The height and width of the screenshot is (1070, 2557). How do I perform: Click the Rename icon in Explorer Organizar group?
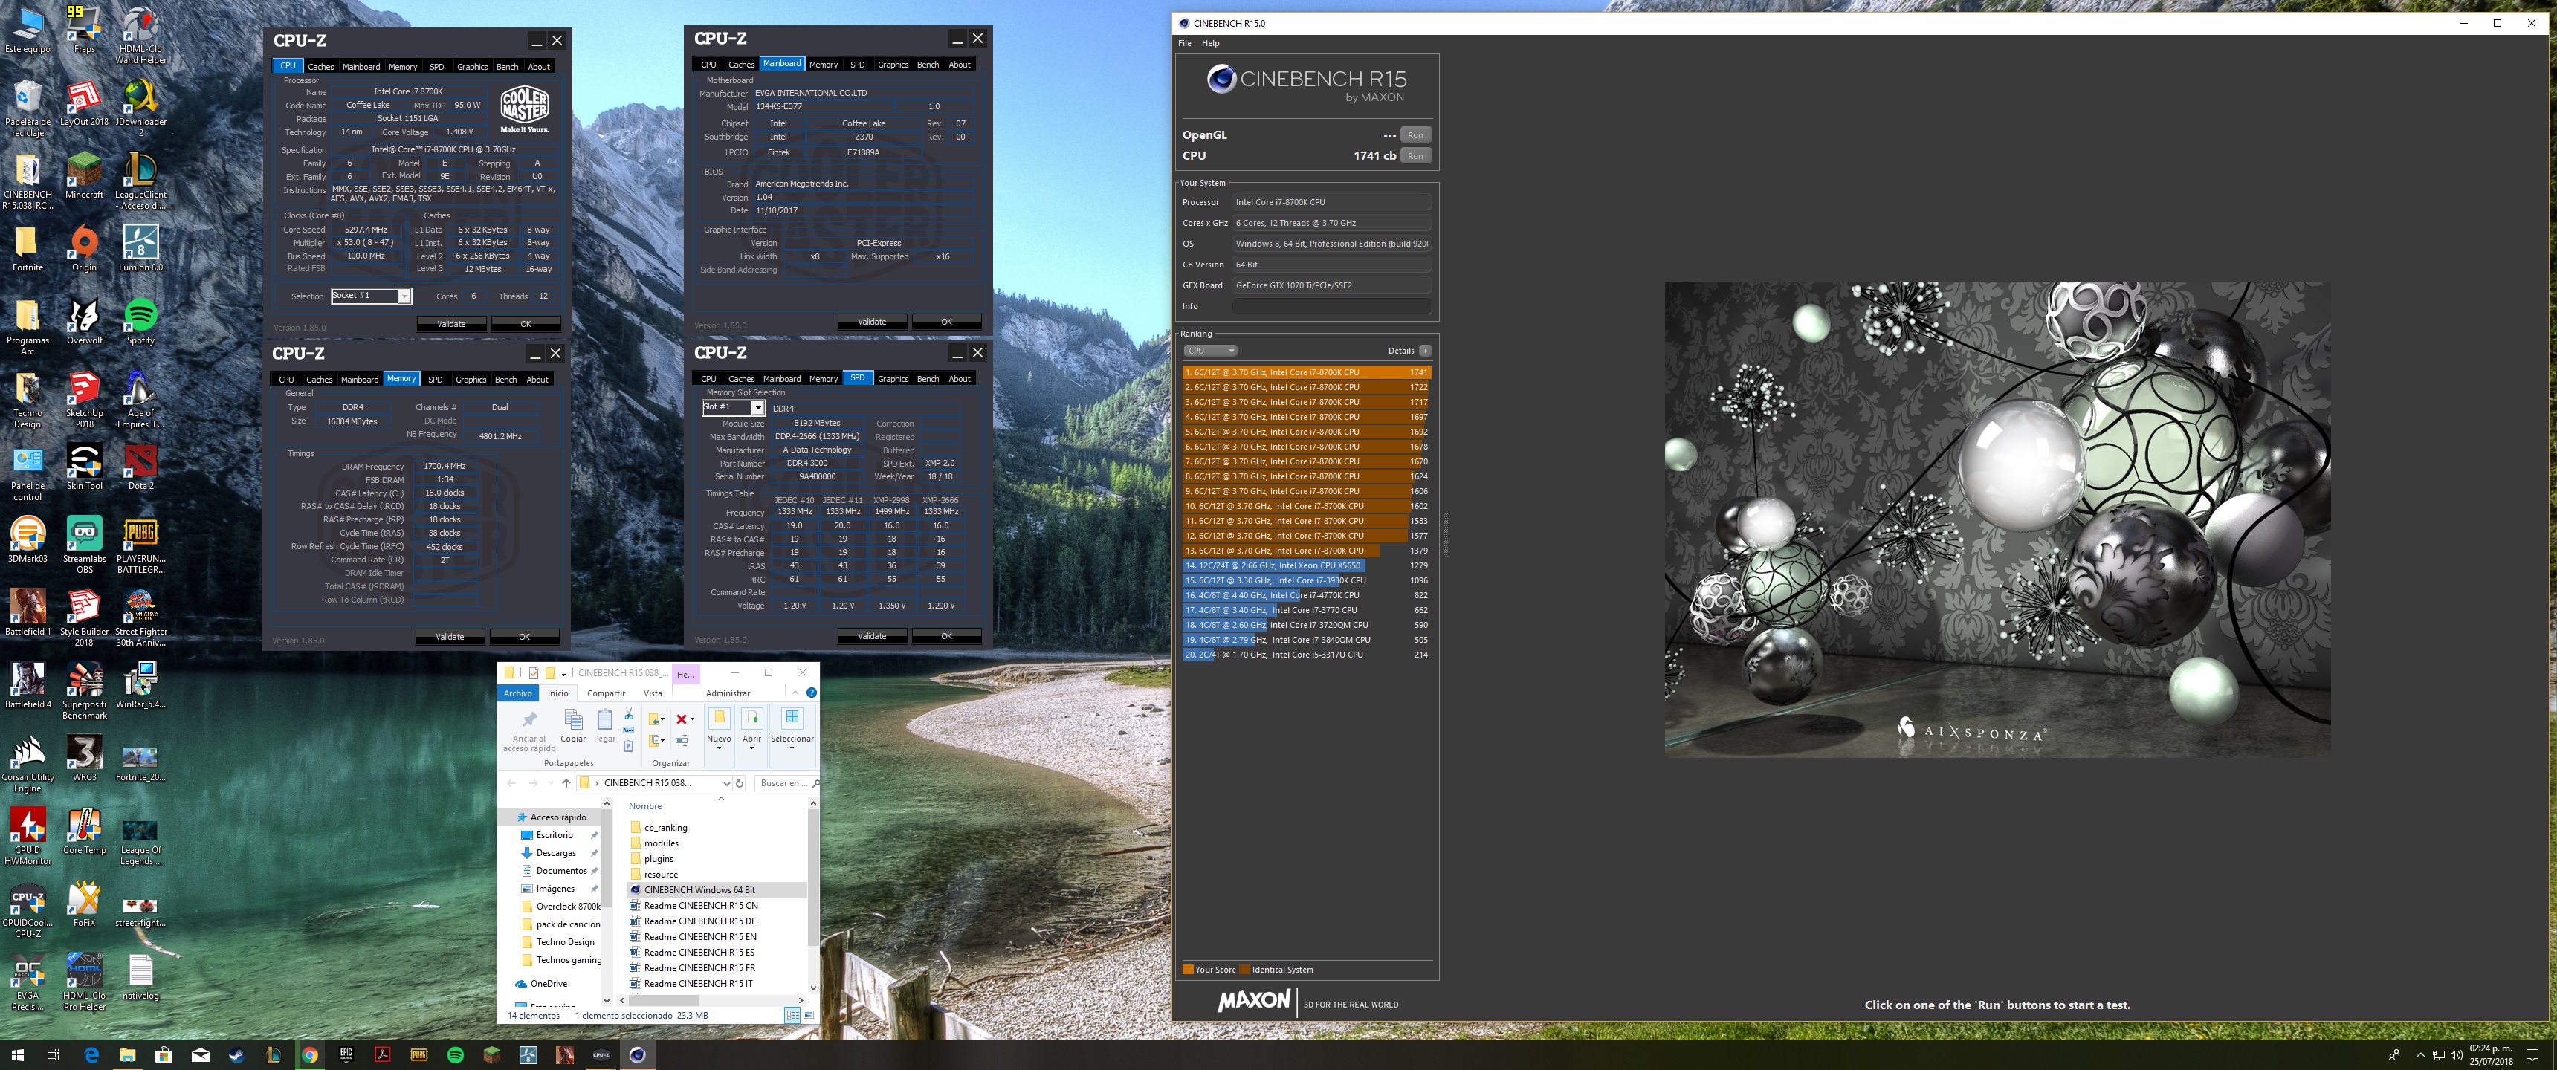[x=682, y=741]
